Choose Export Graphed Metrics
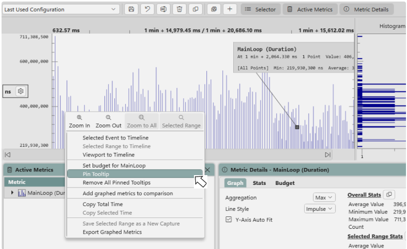 click(135, 232)
